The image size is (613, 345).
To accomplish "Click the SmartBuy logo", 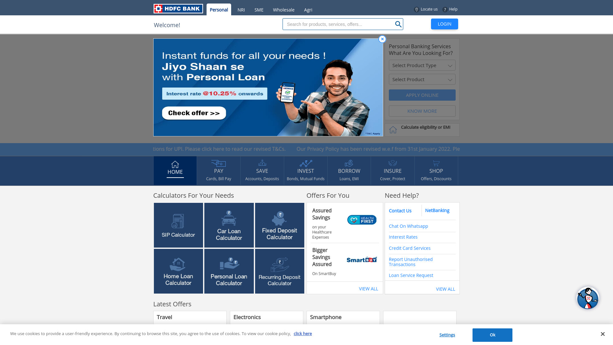I will point(362,259).
